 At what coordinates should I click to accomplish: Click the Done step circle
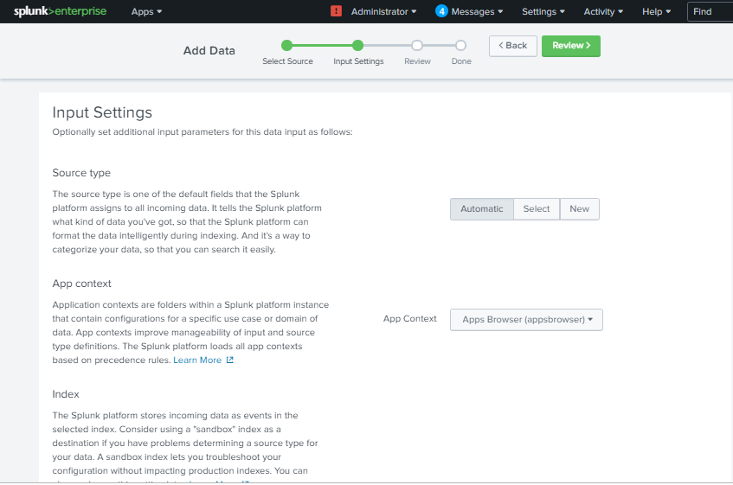[460, 45]
